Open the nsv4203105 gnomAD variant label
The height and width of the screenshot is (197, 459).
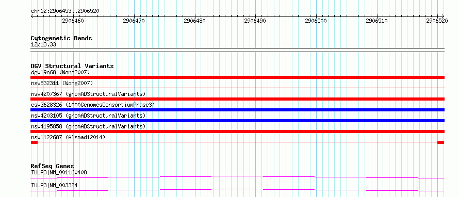[x=88, y=116]
